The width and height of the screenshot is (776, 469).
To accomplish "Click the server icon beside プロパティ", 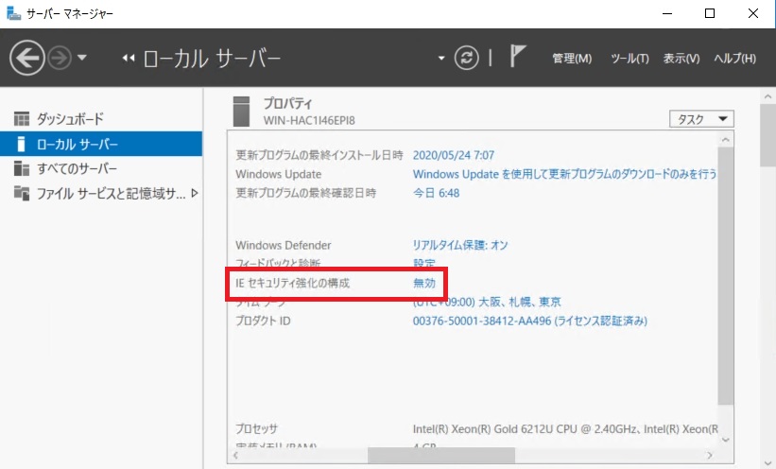I will tap(241, 112).
